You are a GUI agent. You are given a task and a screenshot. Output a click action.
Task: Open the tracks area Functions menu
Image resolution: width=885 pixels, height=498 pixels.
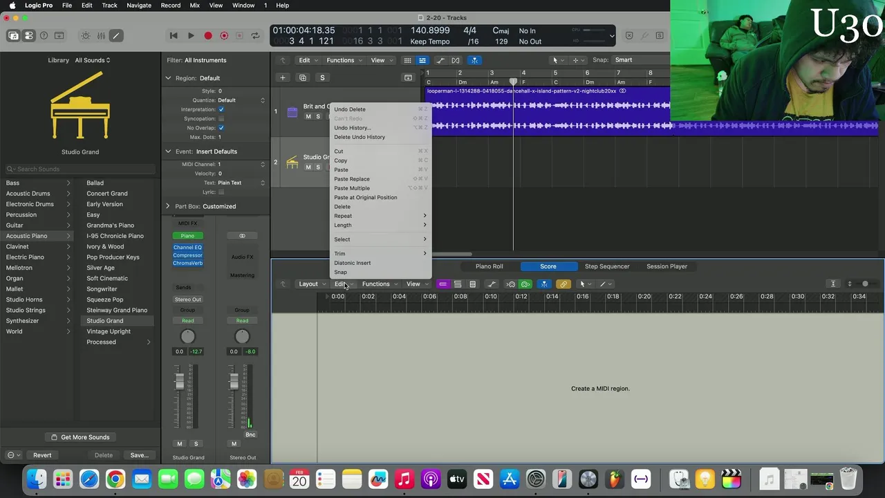[x=343, y=60]
